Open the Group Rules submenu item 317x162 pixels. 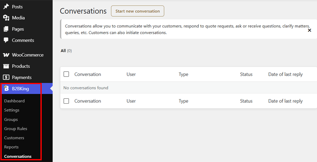click(15, 129)
